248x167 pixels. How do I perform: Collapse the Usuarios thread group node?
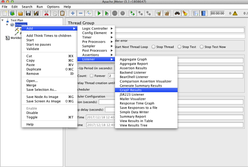click(x=7, y=25)
